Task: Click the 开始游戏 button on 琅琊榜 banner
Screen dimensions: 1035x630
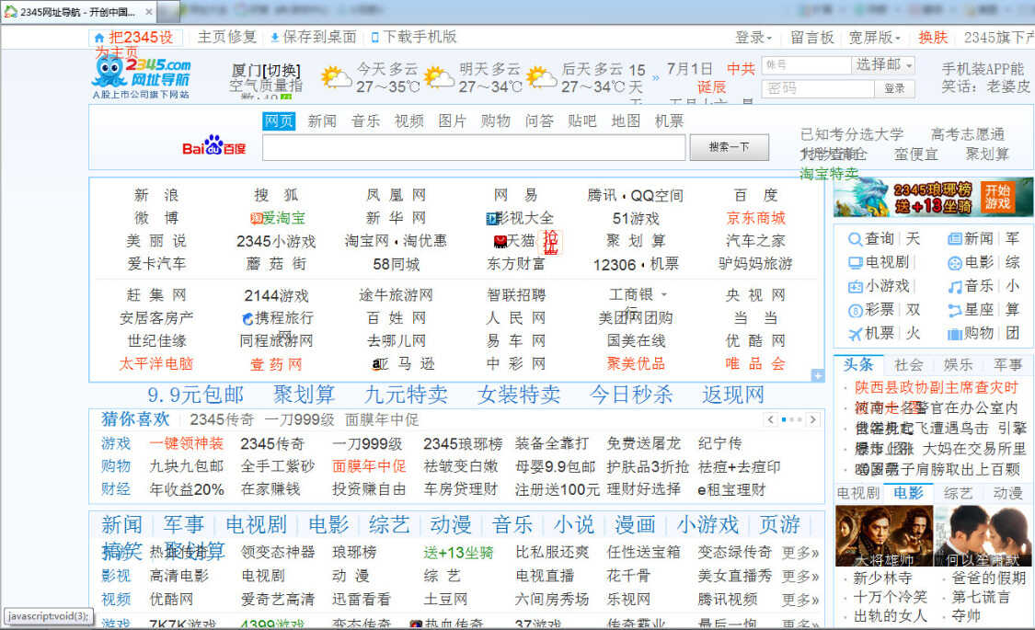Action: coord(997,197)
